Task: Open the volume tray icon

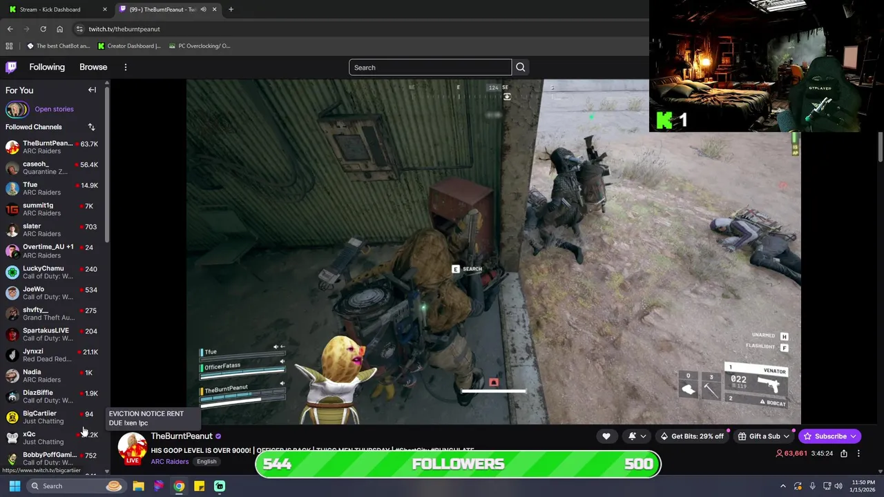Action: 839,486
